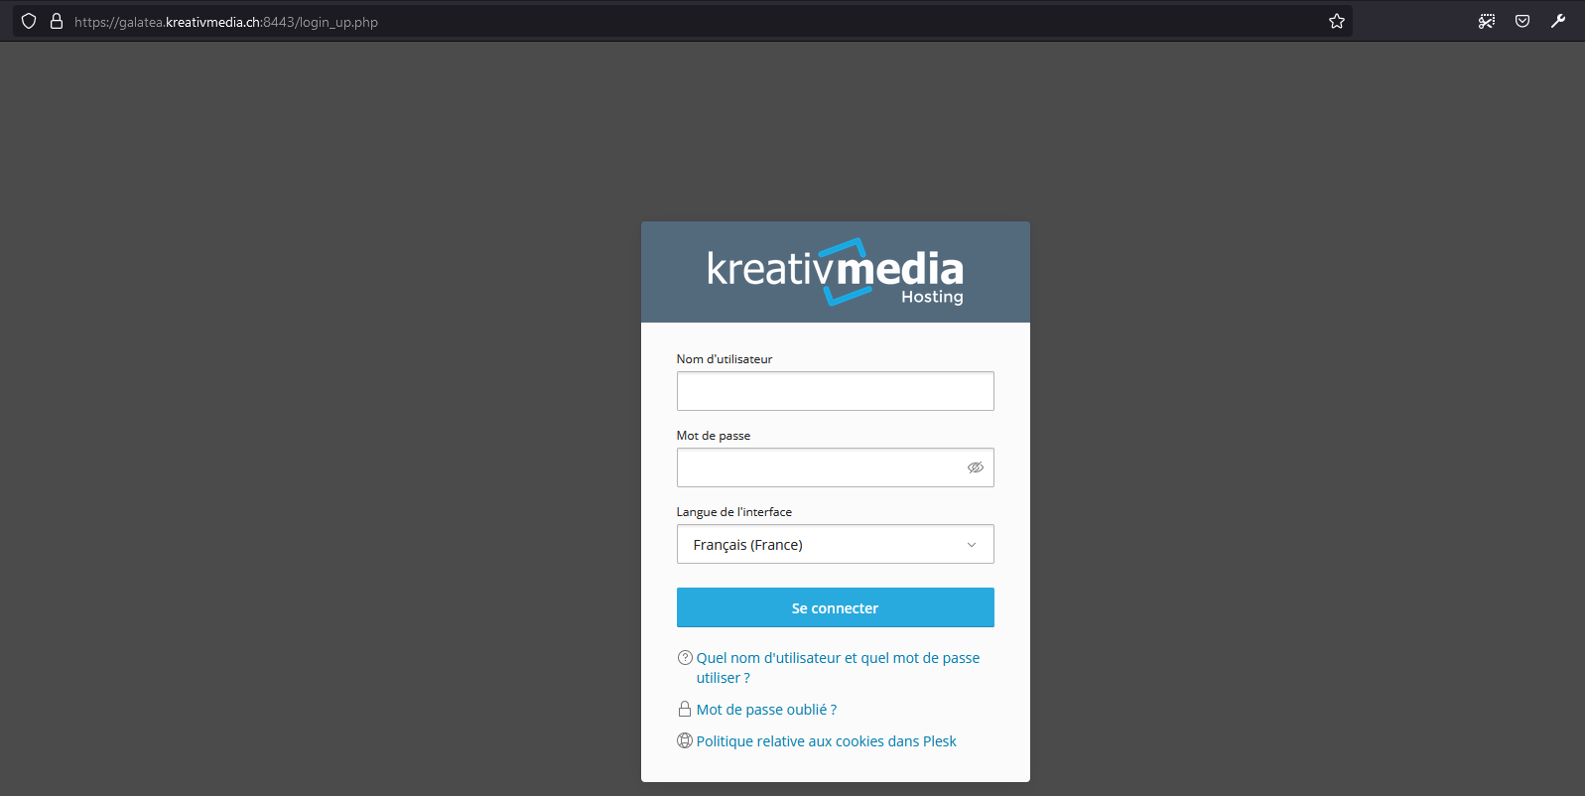Open 'Quel nom d'utilisateur et quel mot de passe' link
Viewport: 1585px width, 796px height.
click(838, 668)
